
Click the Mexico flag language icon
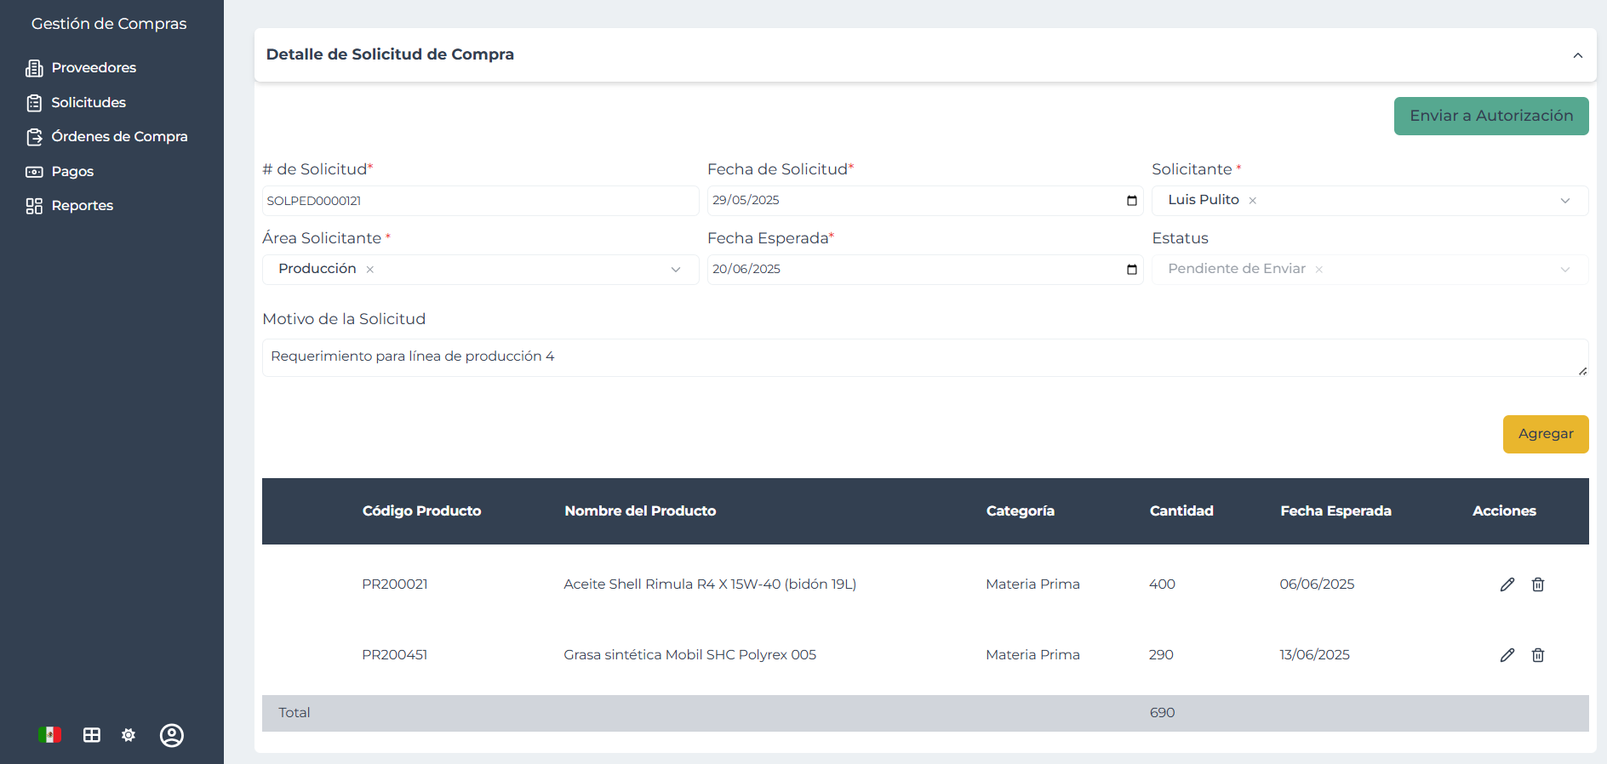pos(49,735)
